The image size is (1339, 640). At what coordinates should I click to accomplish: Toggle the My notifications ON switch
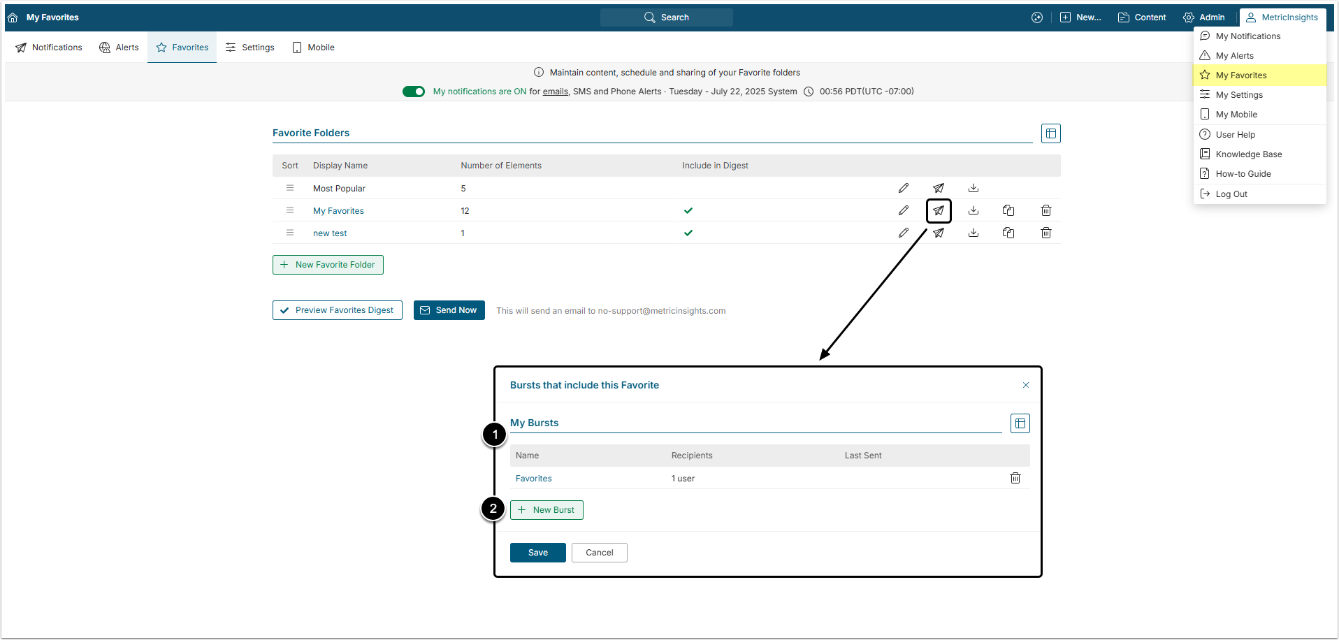tap(414, 92)
